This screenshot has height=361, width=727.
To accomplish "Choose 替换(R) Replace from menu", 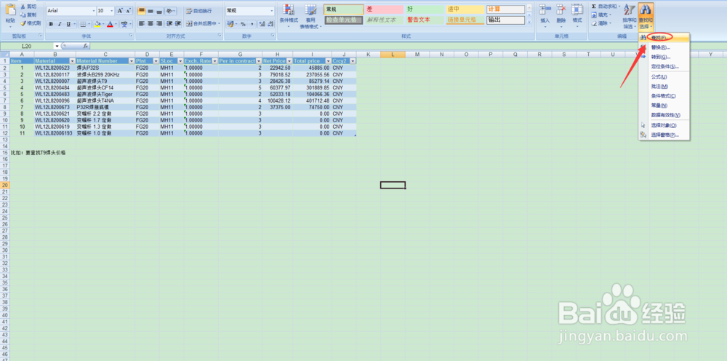I will pos(664,47).
